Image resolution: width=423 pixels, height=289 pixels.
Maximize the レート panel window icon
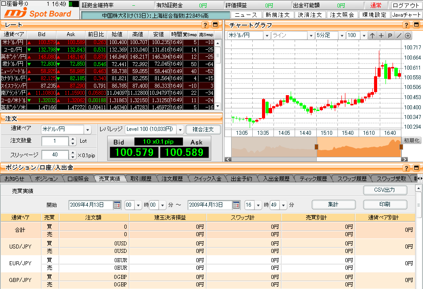[x=215, y=25]
